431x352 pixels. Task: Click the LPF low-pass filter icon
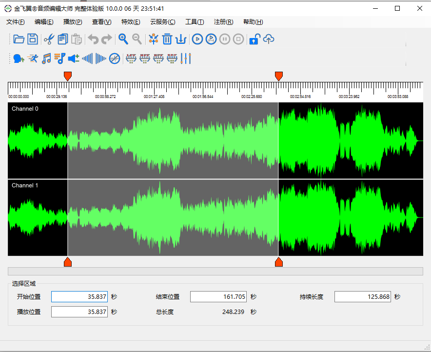click(x=131, y=59)
